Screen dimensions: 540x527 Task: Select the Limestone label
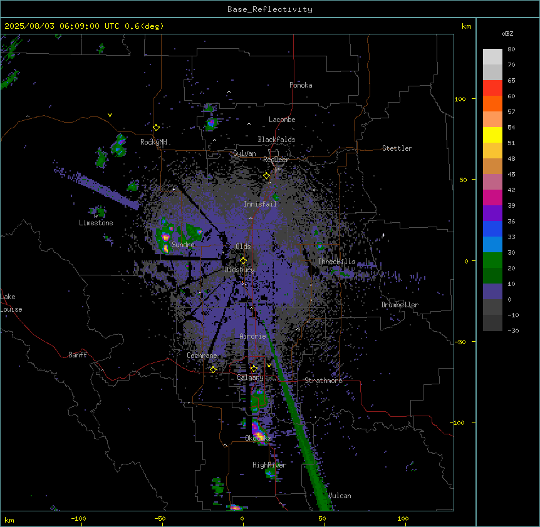point(96,223)
